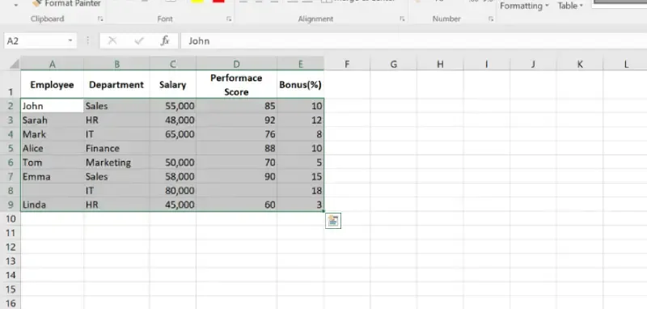Select row 5 header
Image resolution: width=647 pixels, height=309 pixels.
tap(11, 148)
